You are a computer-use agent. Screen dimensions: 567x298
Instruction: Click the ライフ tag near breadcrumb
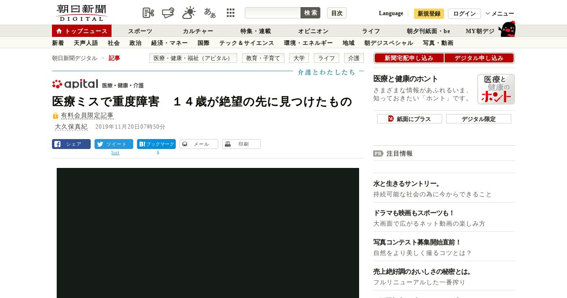[x=326, y=58]
